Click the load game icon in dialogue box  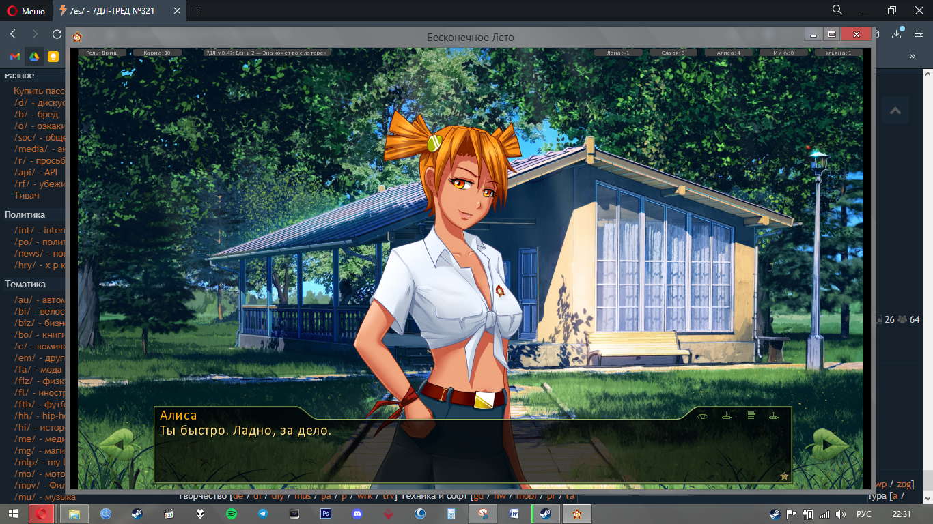pyautogui.click(x=774, y=416)
